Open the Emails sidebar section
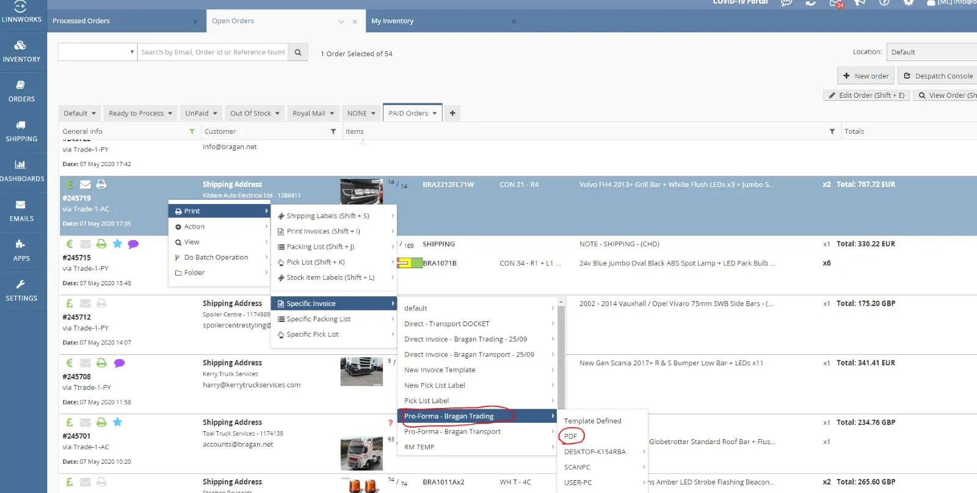 click(21, 211)
